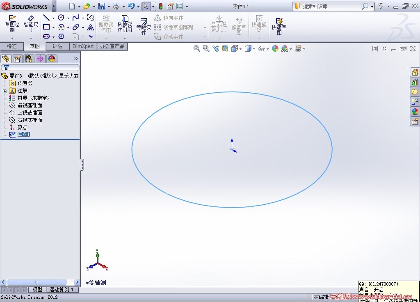Click the Zoom to Area icon
Viewport: 420px width, 302px height.
pos(206,48)
